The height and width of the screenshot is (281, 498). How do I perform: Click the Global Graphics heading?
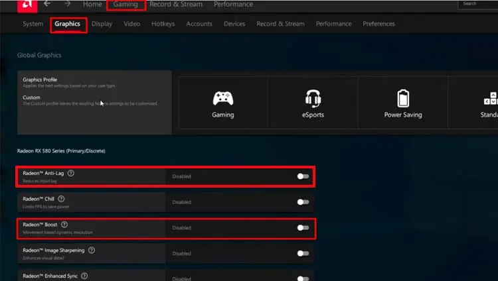39,55
